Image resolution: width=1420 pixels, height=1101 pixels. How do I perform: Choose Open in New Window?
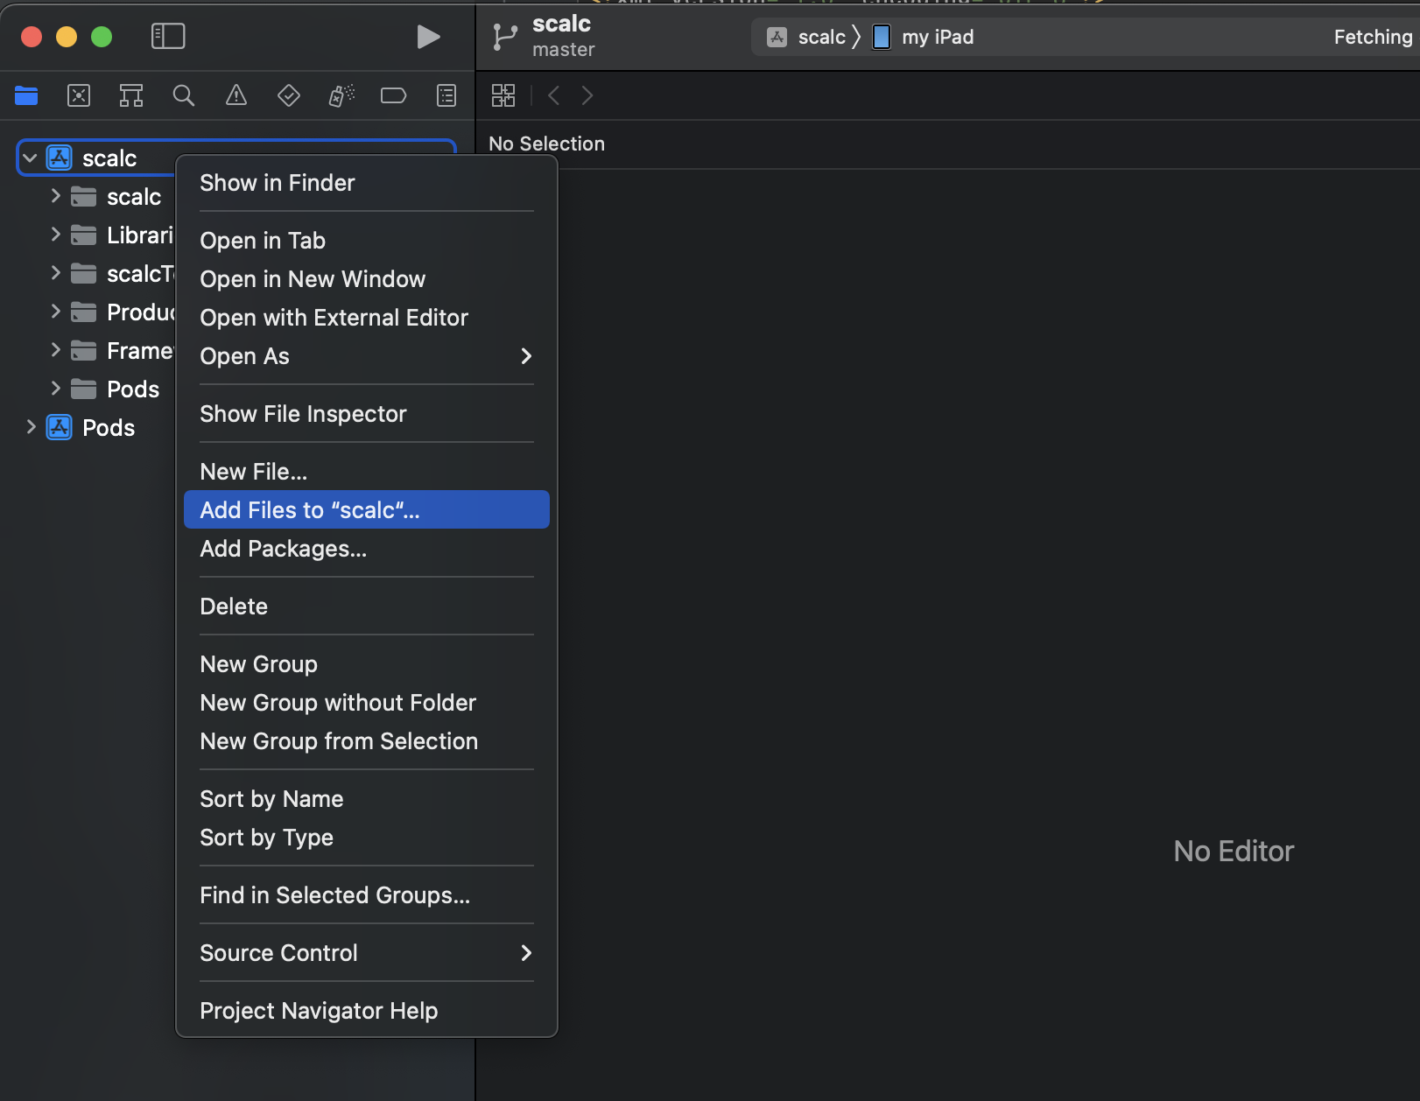[x=366, y=279]
